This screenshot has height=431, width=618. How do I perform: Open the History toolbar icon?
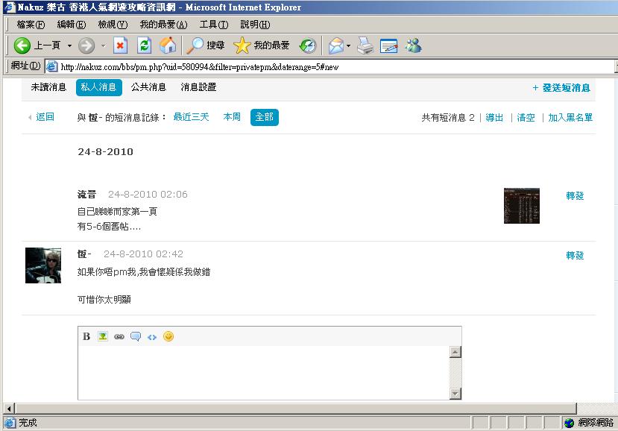(307, 45)
